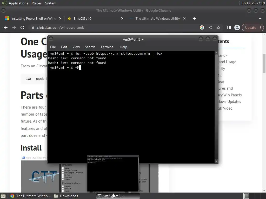Click terminal scrollbar up arrow
This screenshot has width=266, height=199.
coord(216,53)
